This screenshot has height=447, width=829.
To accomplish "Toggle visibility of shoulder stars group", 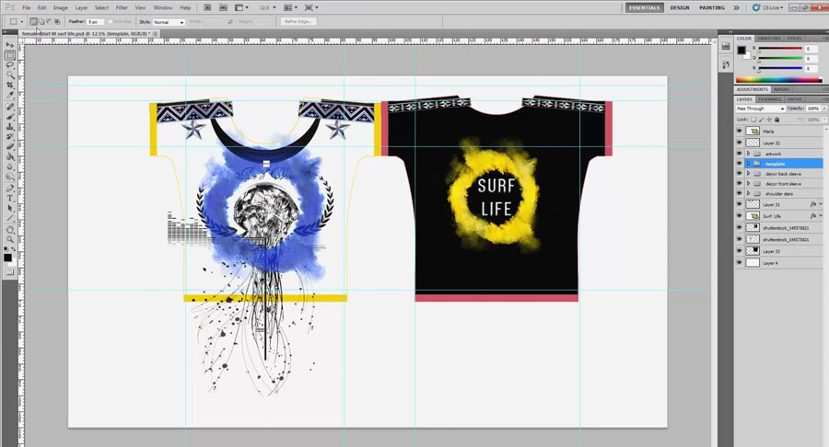I will (739, 194).
